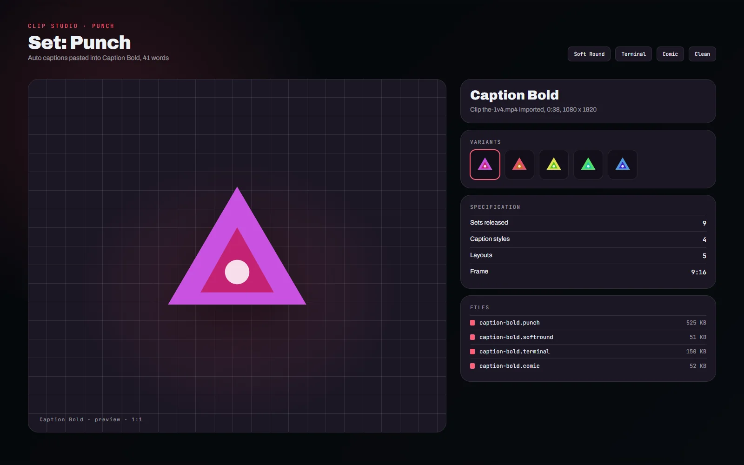Click icon beside caption-bold.softround file
Image resolution: width=744 pixels, height=465 pixels.
pos(472,337)
